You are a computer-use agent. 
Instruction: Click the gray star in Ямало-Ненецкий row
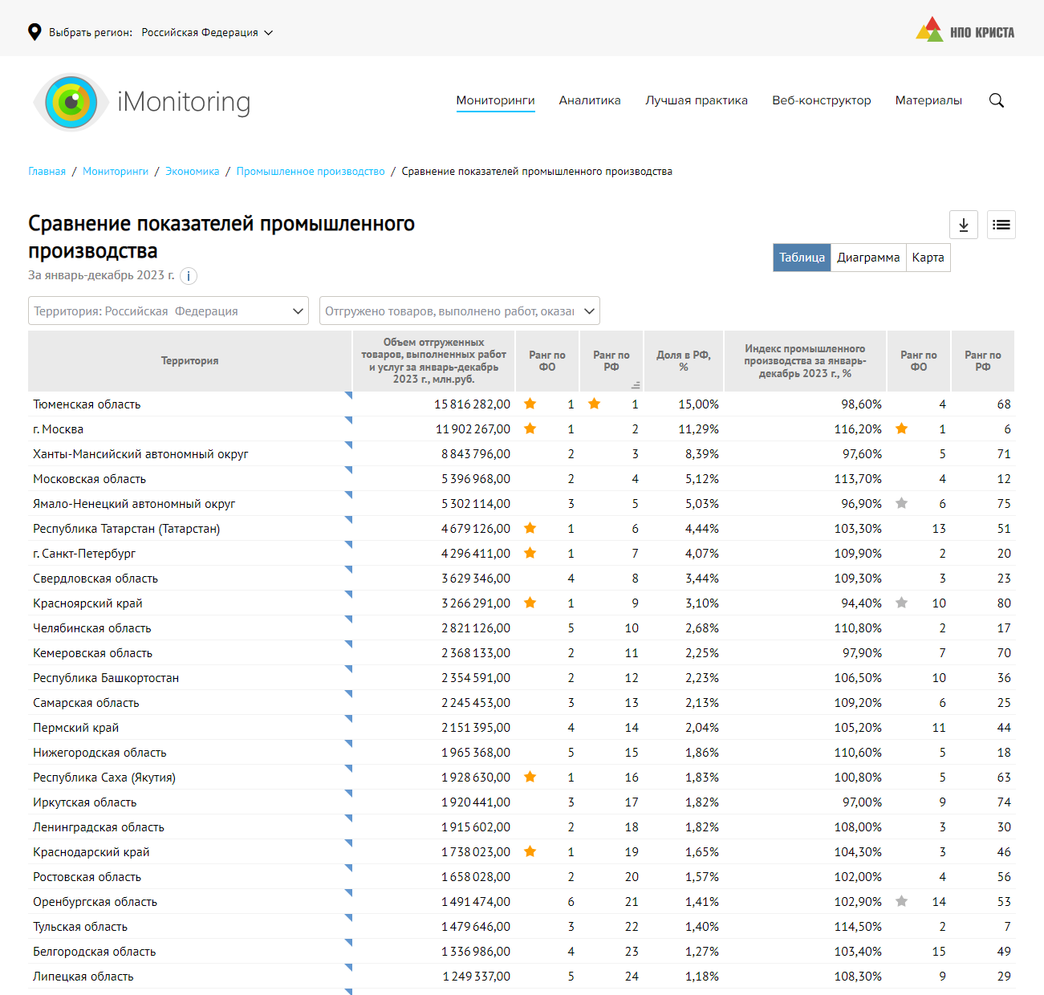[x=901, y=504]
